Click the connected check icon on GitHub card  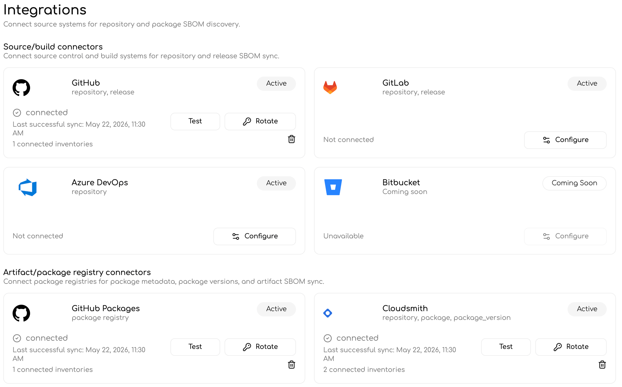pyautogui.click(x=17, y=113)
